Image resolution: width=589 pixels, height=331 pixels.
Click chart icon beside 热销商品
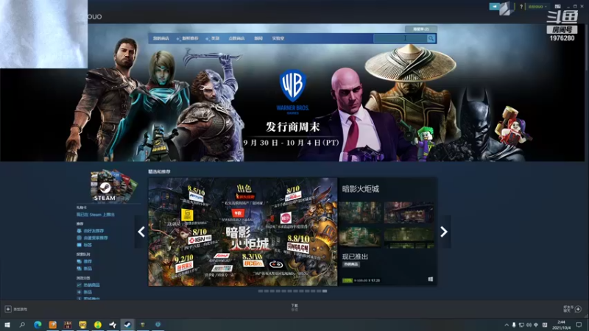tap(79, 285)
